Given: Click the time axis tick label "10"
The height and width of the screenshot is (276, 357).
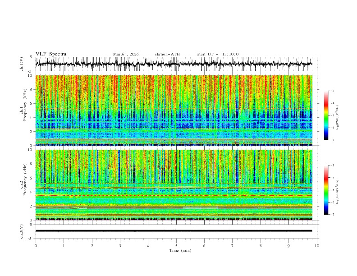Looking at the screenshot, I should [x=317, y=246].
